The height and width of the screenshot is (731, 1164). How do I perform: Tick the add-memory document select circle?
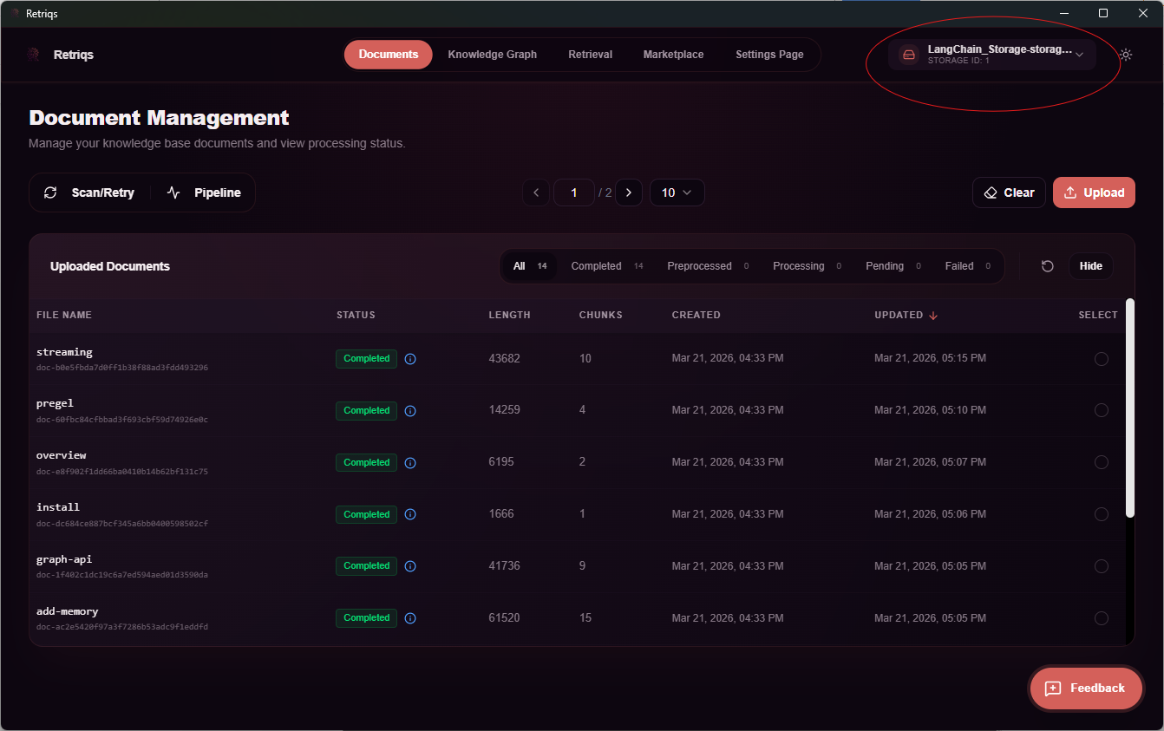1101,618
